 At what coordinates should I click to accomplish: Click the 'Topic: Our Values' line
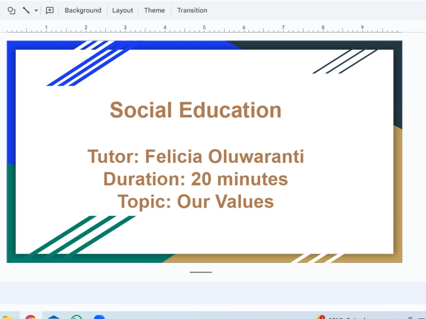(196, 202)
